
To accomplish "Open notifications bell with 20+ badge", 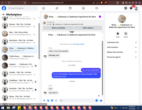I will [x=131, y=8].
